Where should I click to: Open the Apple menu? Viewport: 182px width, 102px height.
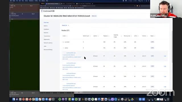(x=11, y=1)
